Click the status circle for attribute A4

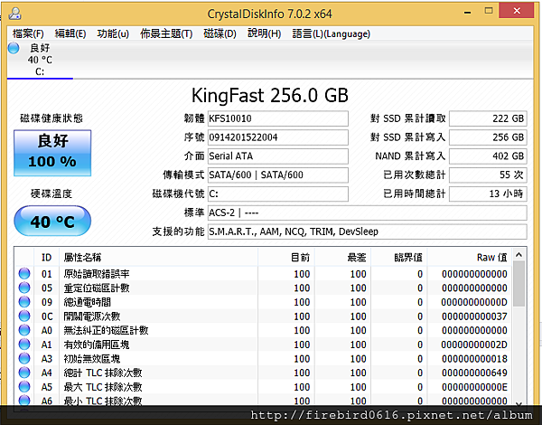pos(24,373)
